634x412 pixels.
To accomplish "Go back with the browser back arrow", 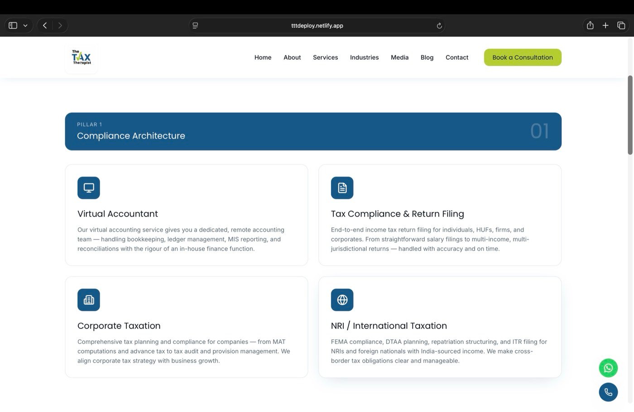I will (x=45, y=25).
